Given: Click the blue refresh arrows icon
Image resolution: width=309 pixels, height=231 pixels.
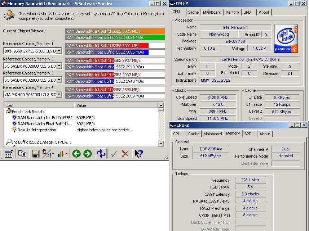Looking at the screenshot, I should point(101,154).
